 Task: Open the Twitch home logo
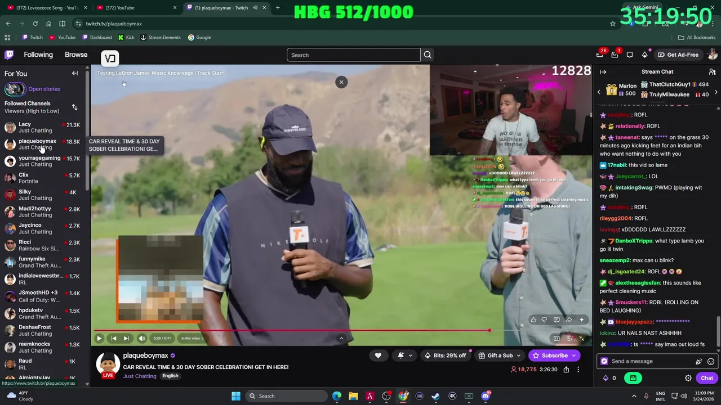[9, 55]
